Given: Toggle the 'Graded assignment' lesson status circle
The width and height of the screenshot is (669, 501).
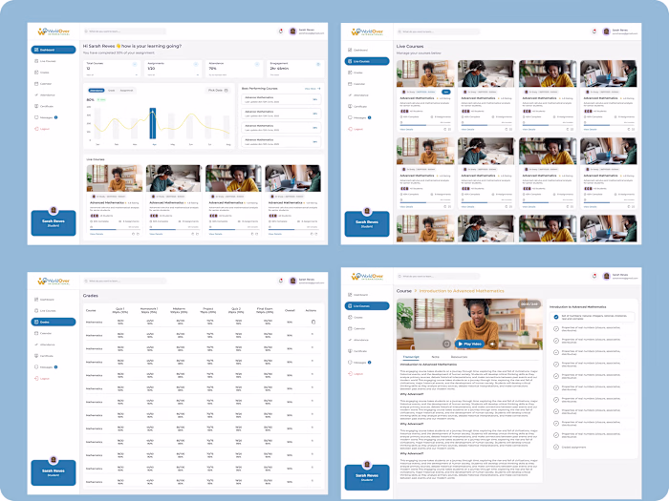Looking at the screenshot, I should [556, 447].
